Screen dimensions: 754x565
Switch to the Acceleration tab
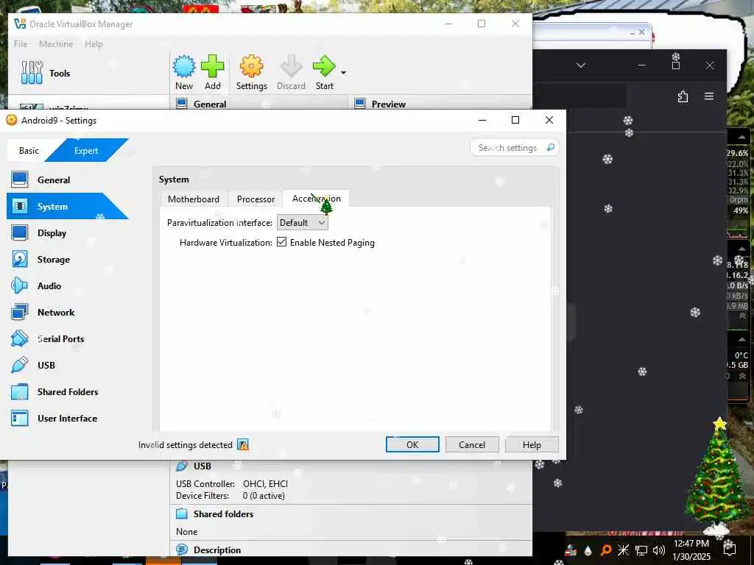[x=316, y=199]
